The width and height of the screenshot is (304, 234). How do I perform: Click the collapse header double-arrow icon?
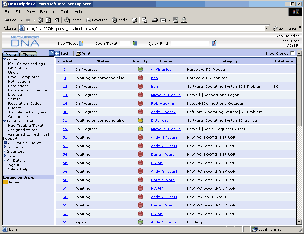51,53
